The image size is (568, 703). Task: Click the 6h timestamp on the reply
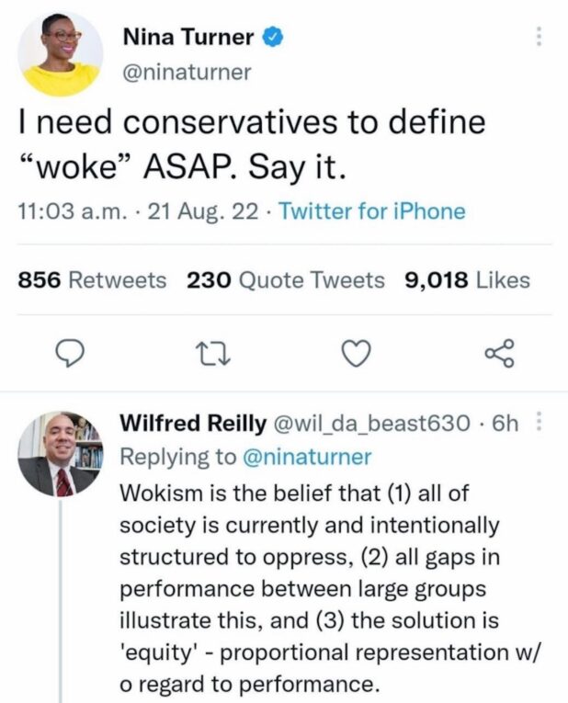tap(506, 424)
